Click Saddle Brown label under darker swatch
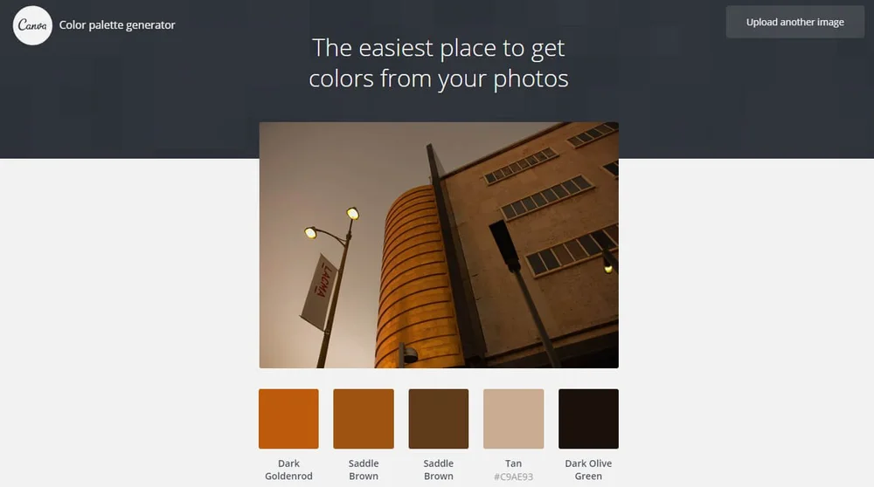Image resolution: width=874 pixels, height=487 pixels. pyautogui.click(x=439, y=470)
